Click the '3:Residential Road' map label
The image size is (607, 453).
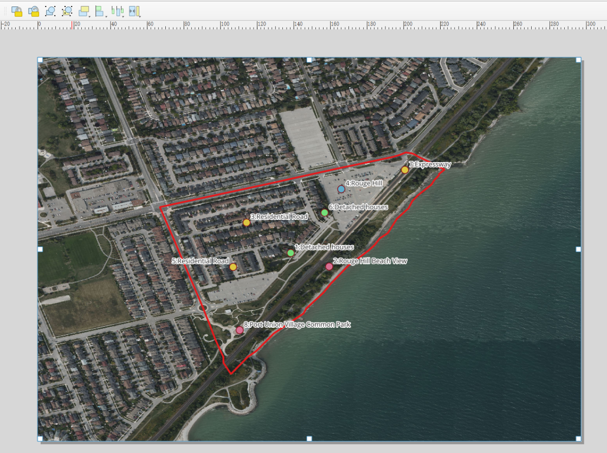[x=279, y=216]
